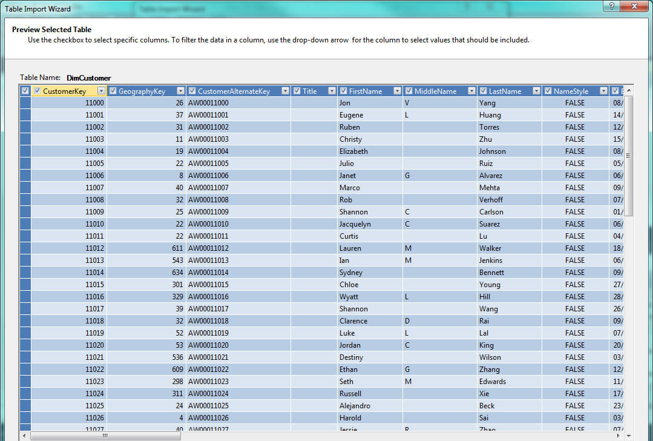Click the vertical scrollbar thumb

pos(628,155)
